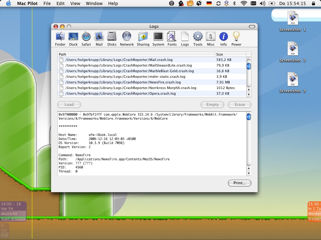Image resolution: width=321 pixels, height=240 pixels.
Task: Click the Date/Time 2006-12-16 line
Action: (97, 139)
